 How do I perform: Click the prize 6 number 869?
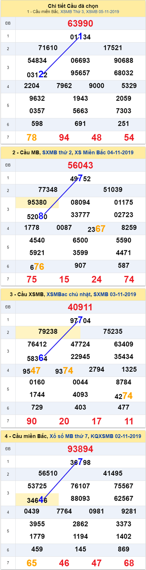click(x=123, y=550)
